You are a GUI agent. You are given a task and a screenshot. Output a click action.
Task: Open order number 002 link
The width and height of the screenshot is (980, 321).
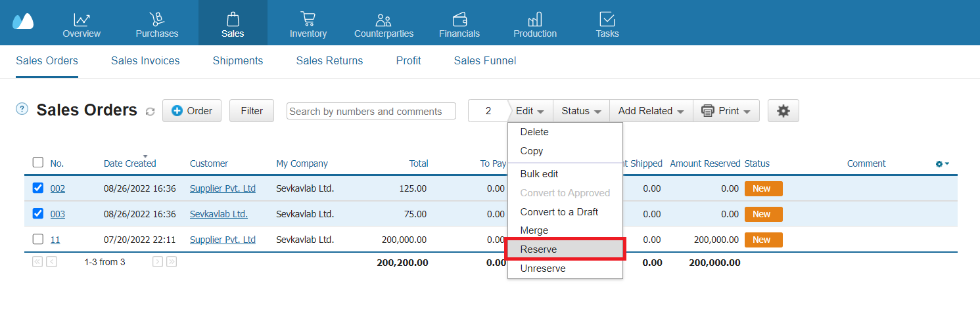click(x=58, y=188)
